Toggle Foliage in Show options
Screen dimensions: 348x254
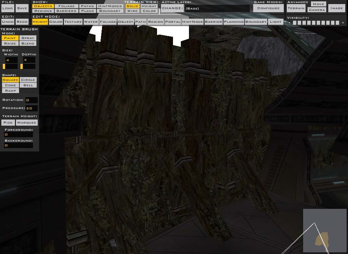click(66, 6)
